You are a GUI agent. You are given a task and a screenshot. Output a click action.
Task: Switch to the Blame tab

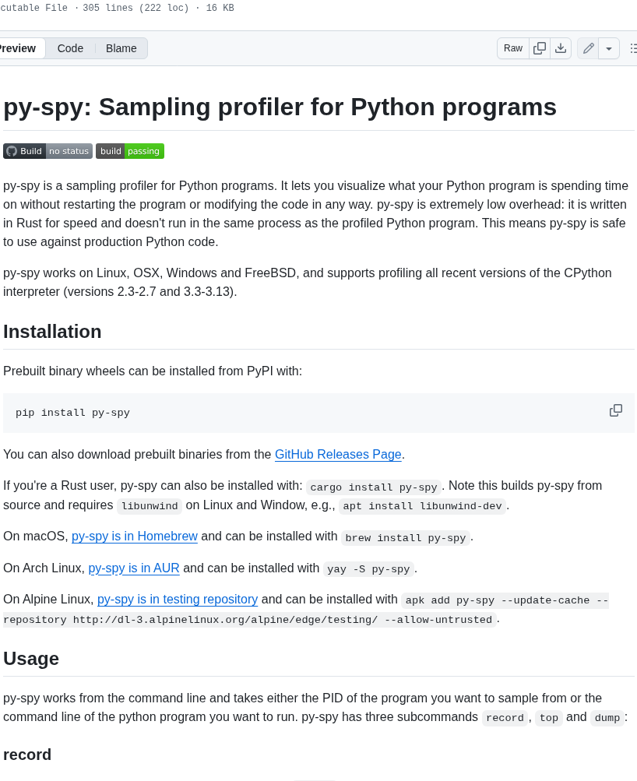pyautogui.click(x=121, y=47)
